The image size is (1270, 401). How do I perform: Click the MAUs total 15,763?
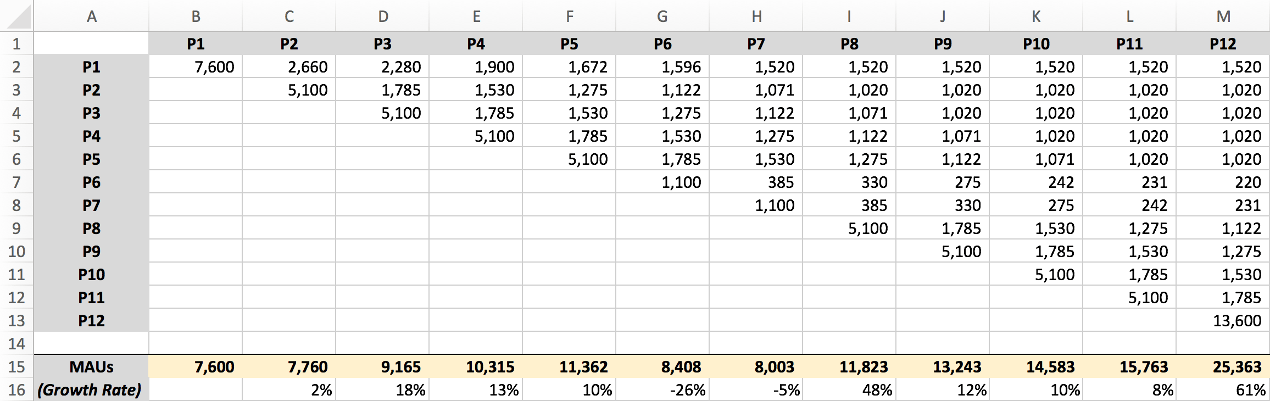(1129, 366)
